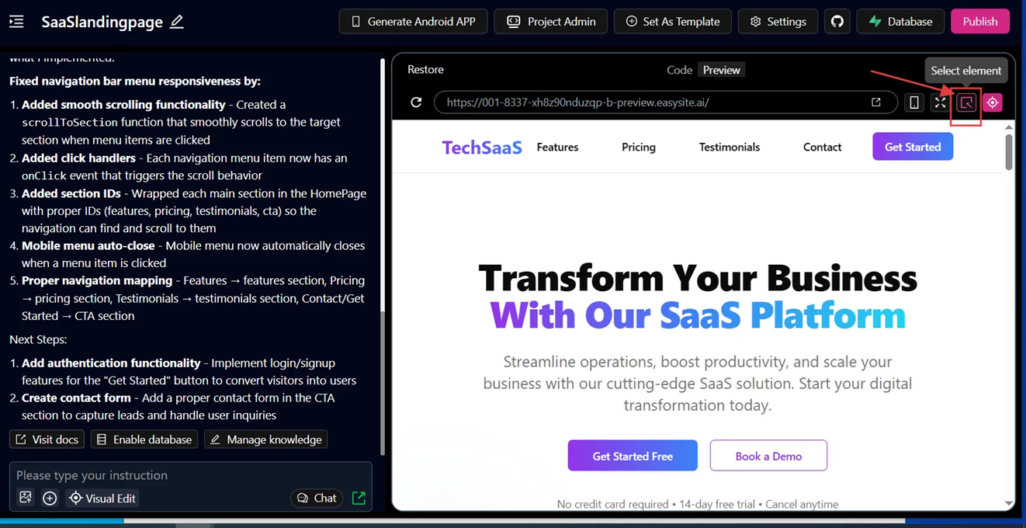
Task: Reload the preview with refresh icon
Action: point(416,102)
